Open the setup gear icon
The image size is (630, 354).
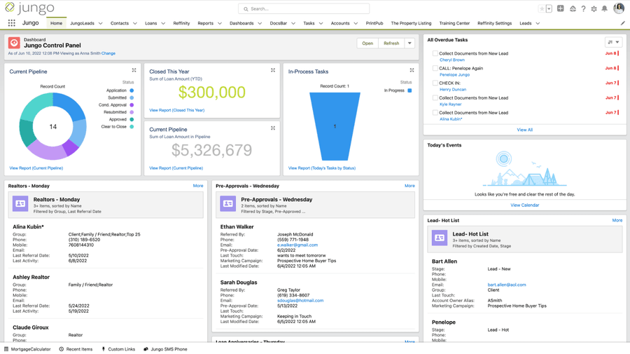point(594,8)
